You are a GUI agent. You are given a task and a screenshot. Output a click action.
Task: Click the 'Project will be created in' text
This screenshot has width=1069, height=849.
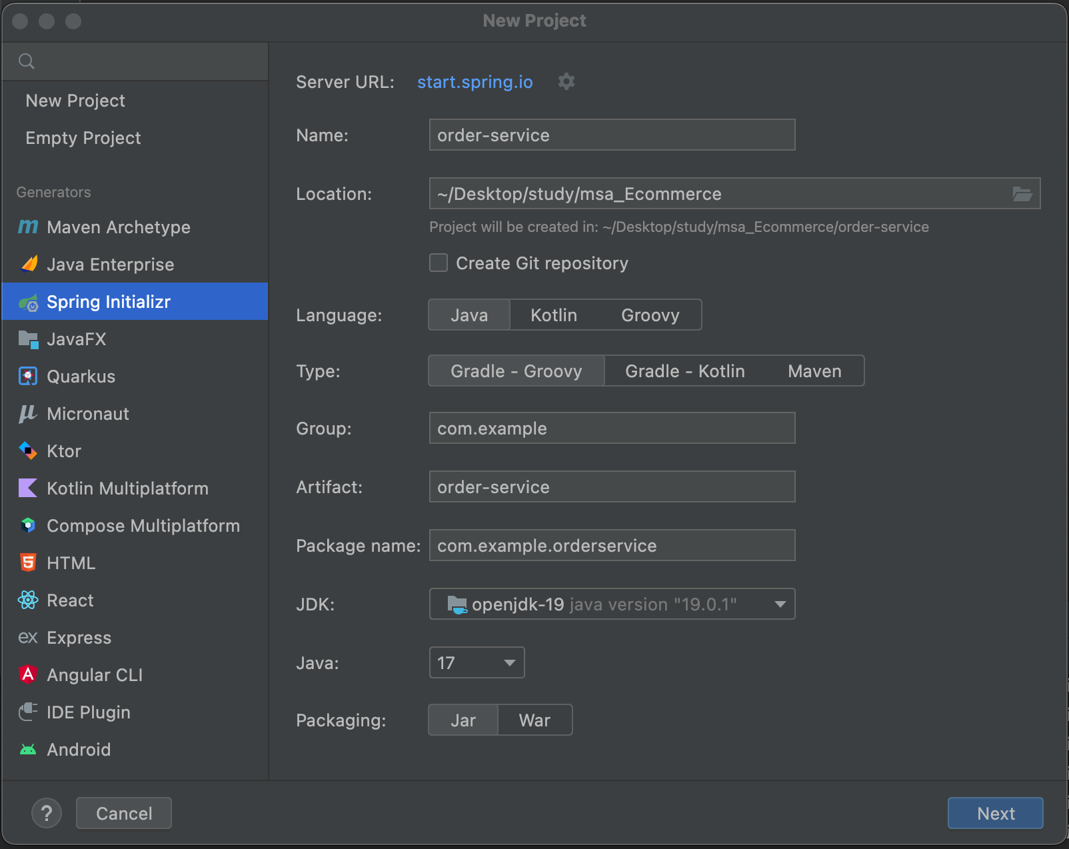[x=679, y=227]
